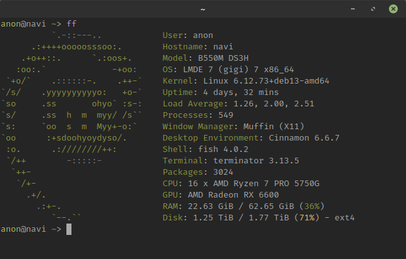Click the 'Shell: fish 4.0.2' line
This screenshot has width=406, height=259.
[206, 149]
